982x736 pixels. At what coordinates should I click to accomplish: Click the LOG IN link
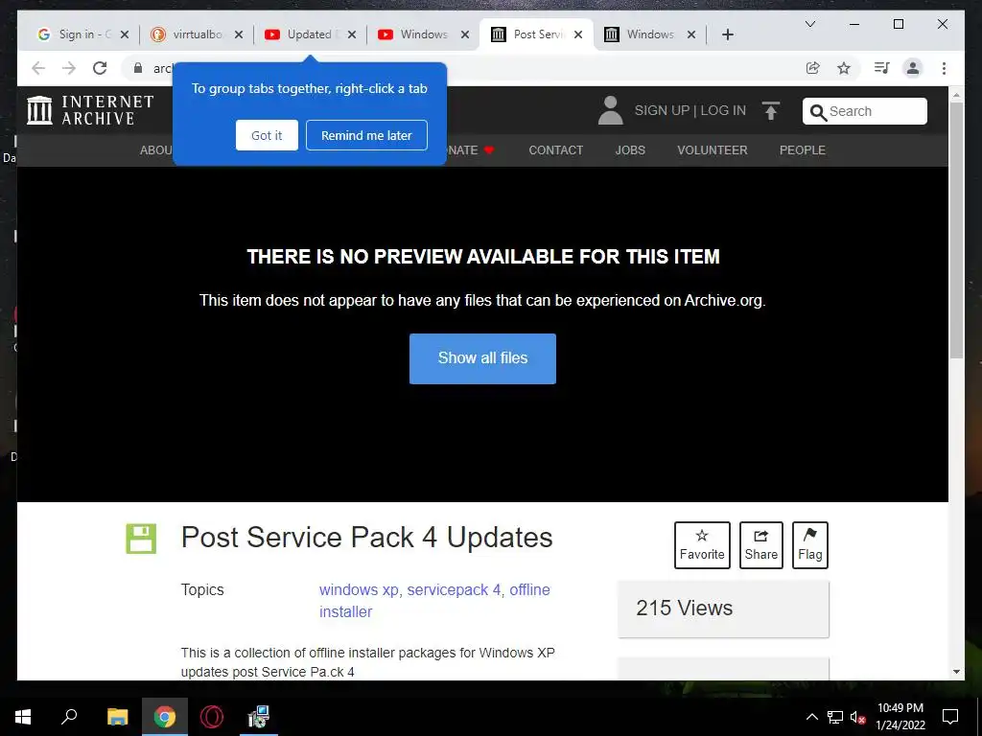[x=723, y=110]
